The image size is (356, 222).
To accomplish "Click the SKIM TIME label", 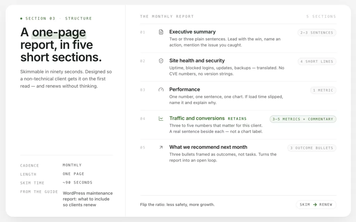I will (32, 183).
